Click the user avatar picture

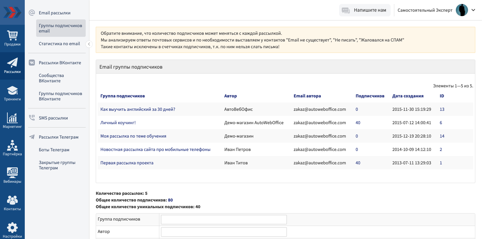[x=462, y=10]
